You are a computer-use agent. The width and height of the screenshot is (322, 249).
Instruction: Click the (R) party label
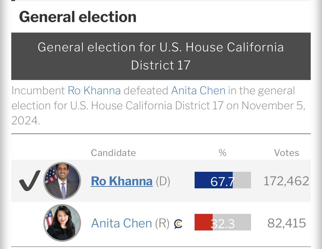coord(162,223)
